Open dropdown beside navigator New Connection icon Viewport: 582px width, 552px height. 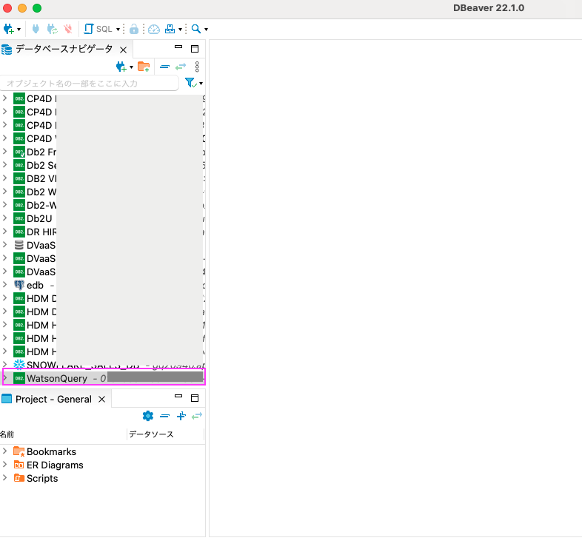pyautogui.click(x=131, y=67)
